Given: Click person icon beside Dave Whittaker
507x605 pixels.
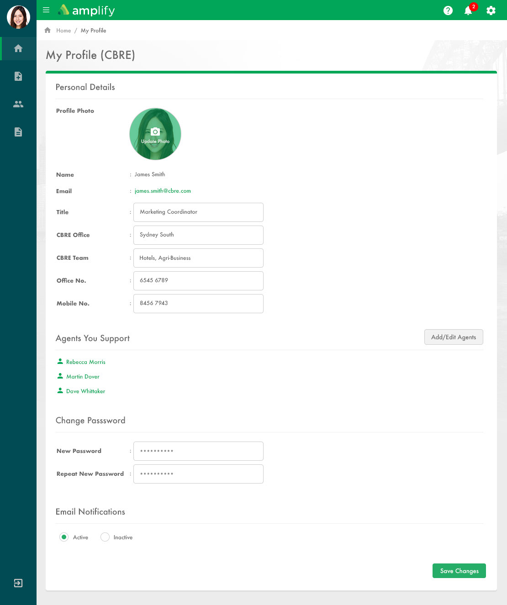Looking at the screenshot, I should click(60, 390).
